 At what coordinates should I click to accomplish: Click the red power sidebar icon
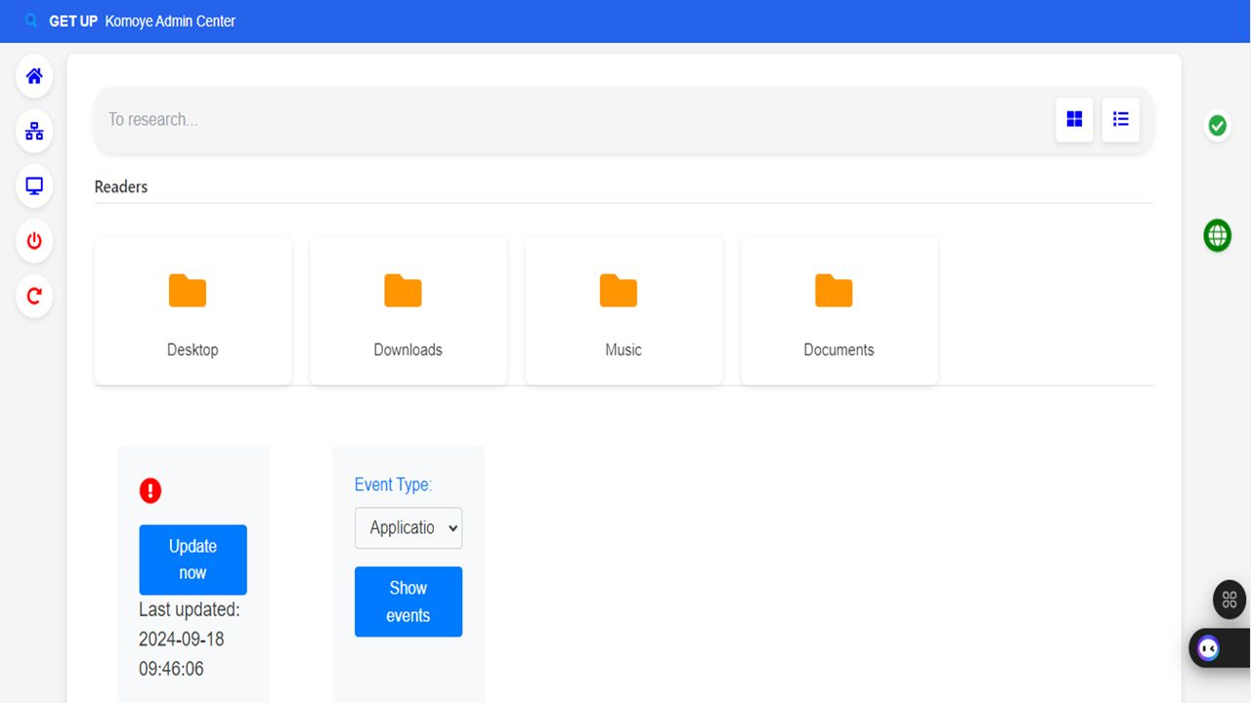click(34, 240)
